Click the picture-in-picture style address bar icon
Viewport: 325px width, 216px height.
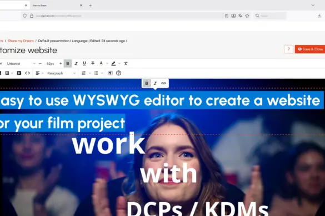pos(233,16)
